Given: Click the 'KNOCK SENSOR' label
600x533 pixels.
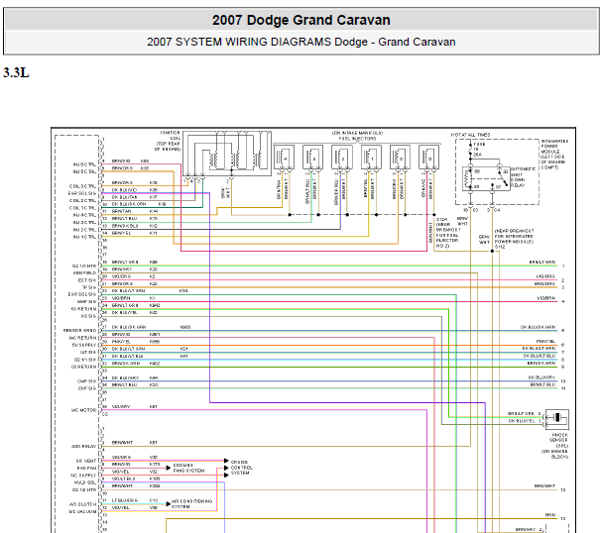Looking at the screenshot, I should pos(559,438).
